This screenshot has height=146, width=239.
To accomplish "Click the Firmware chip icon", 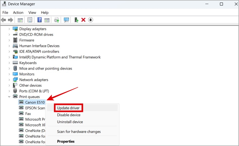I will tap(15, 40).
